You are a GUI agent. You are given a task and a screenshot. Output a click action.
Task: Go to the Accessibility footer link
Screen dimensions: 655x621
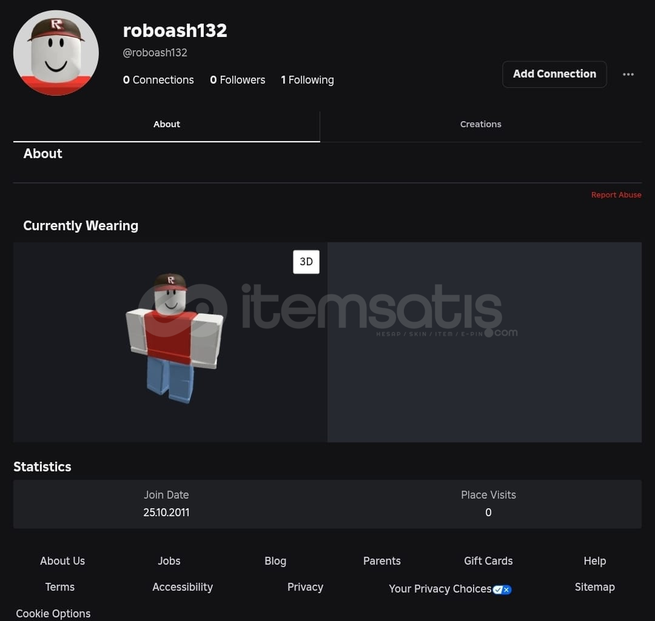point(183,587)
